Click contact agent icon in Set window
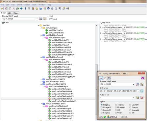This screenshot has width=148, height=121. click(x=137, y=84)
